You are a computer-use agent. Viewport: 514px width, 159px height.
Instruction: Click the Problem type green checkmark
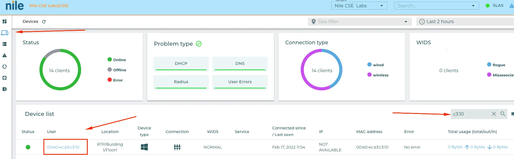[x=199, y=44]
